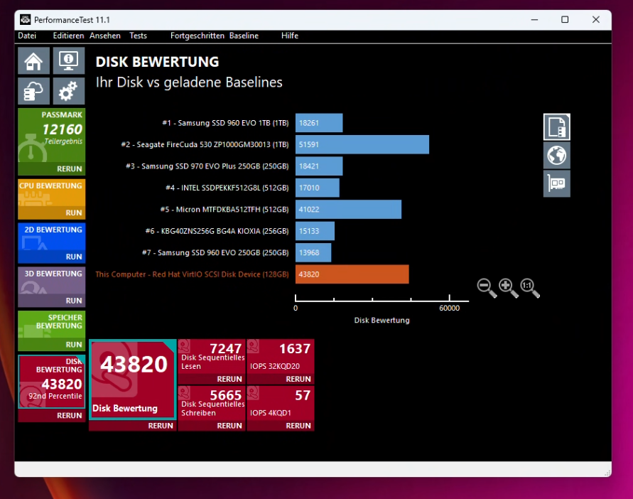The width and height of the screenshot is (633, 499).
Task: Select the 57 IOPS 4KQD1 tile
Action: (281, 403)
